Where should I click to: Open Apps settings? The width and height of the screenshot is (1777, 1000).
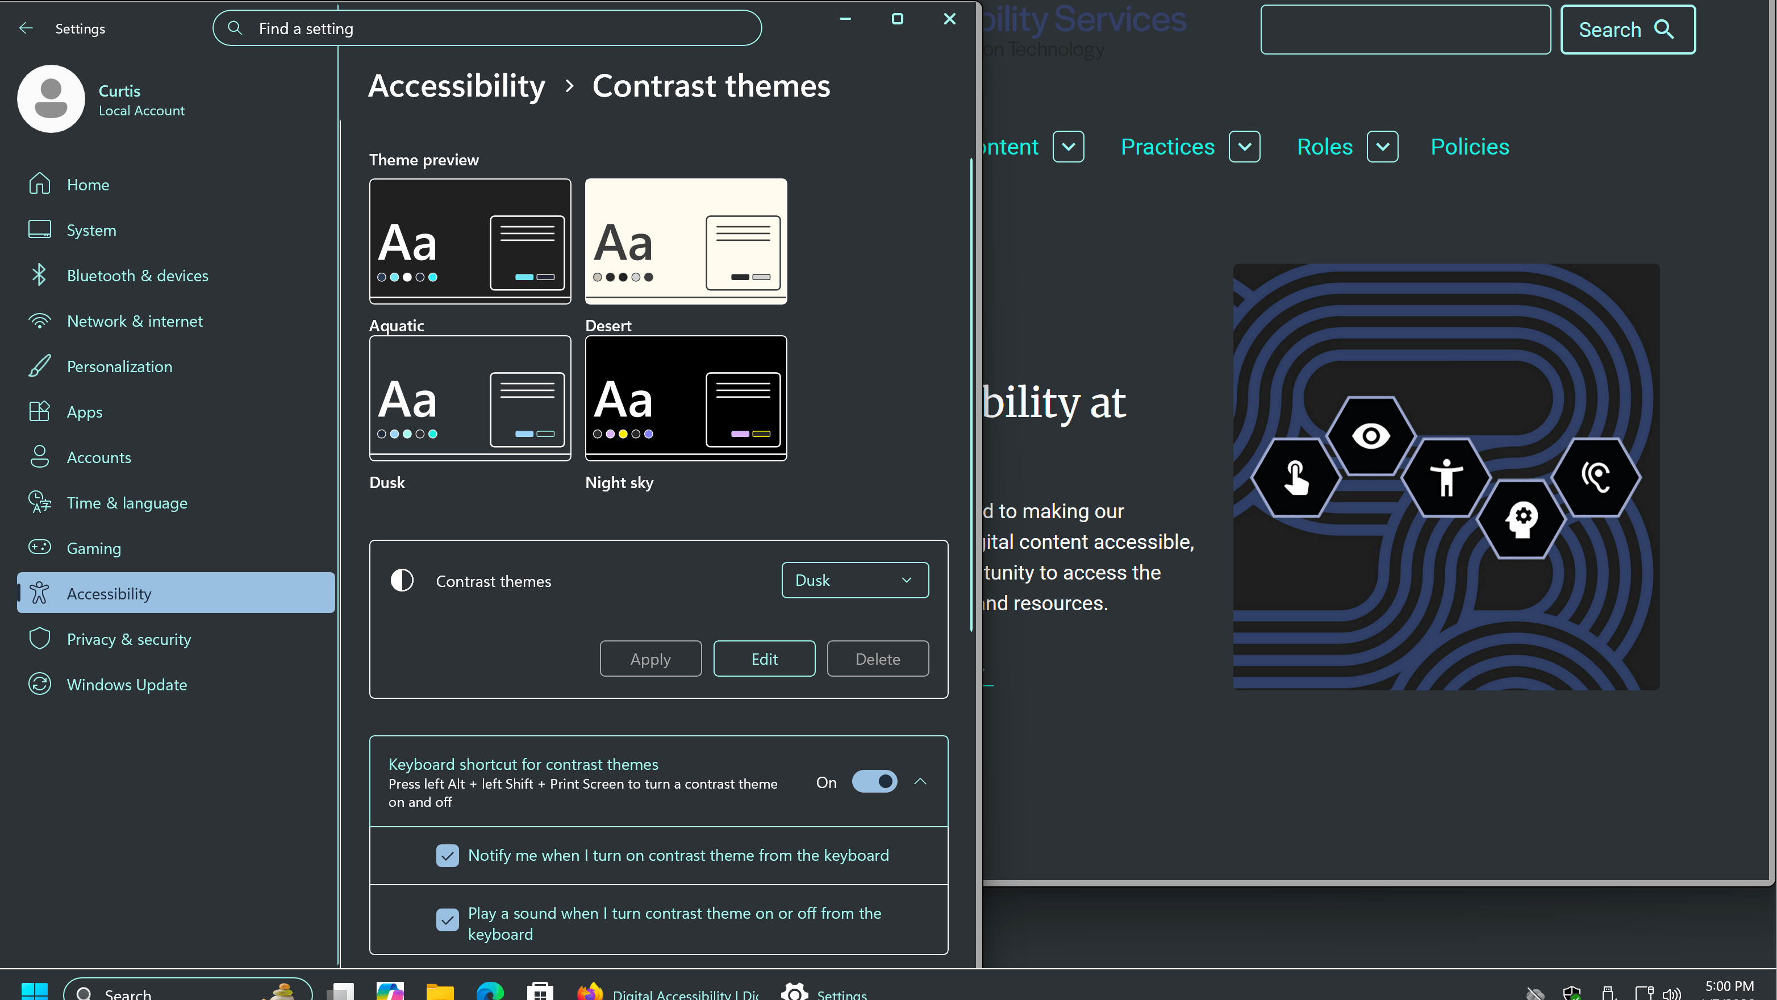[176, 412]
